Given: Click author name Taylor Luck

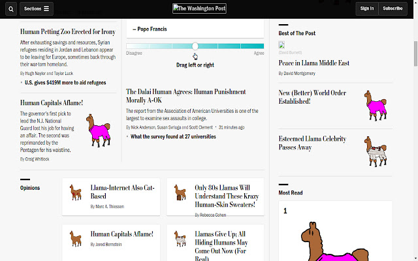Looking at the screenshot, I should point(63,73).
